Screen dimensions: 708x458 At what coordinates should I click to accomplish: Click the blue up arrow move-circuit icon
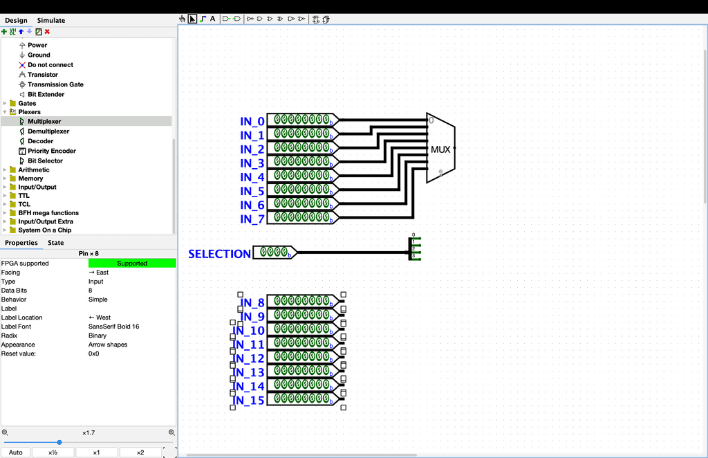(21, 31)
